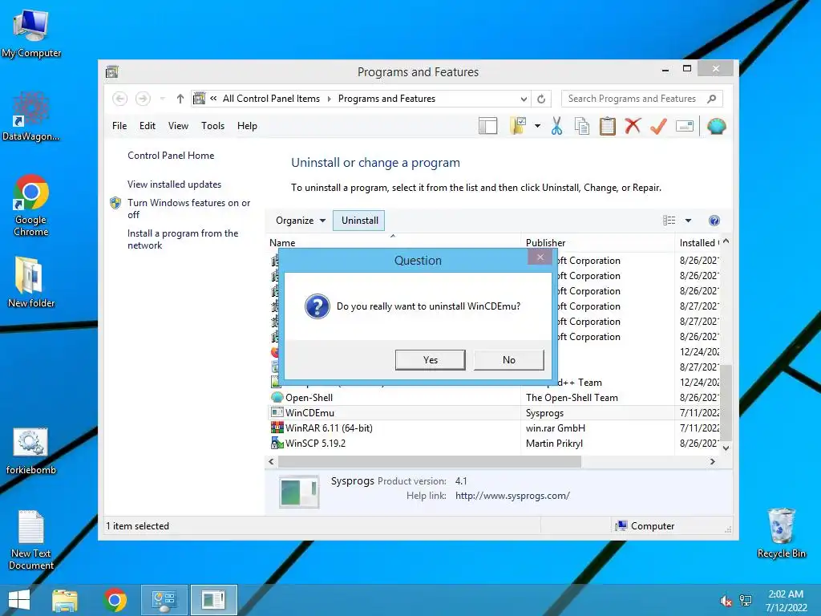Expand the folder options dropdown arrow
This screenshot has height=616, width=821.
point(537,126)
